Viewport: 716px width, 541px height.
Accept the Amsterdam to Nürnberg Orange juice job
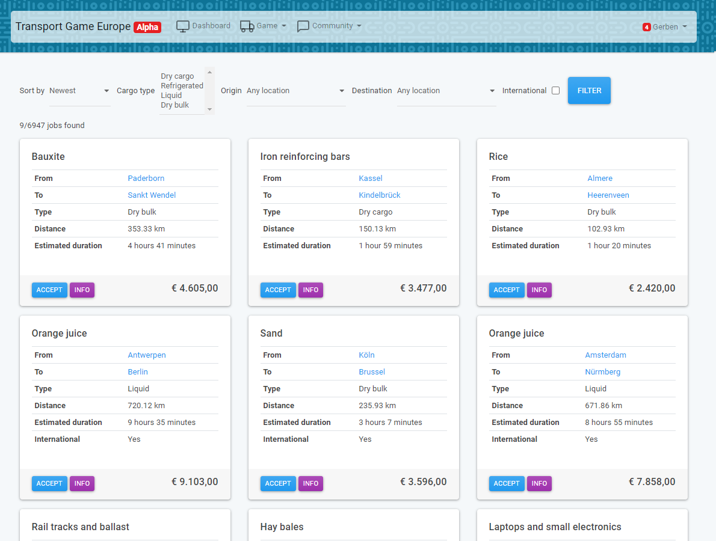tap(507, 483)
